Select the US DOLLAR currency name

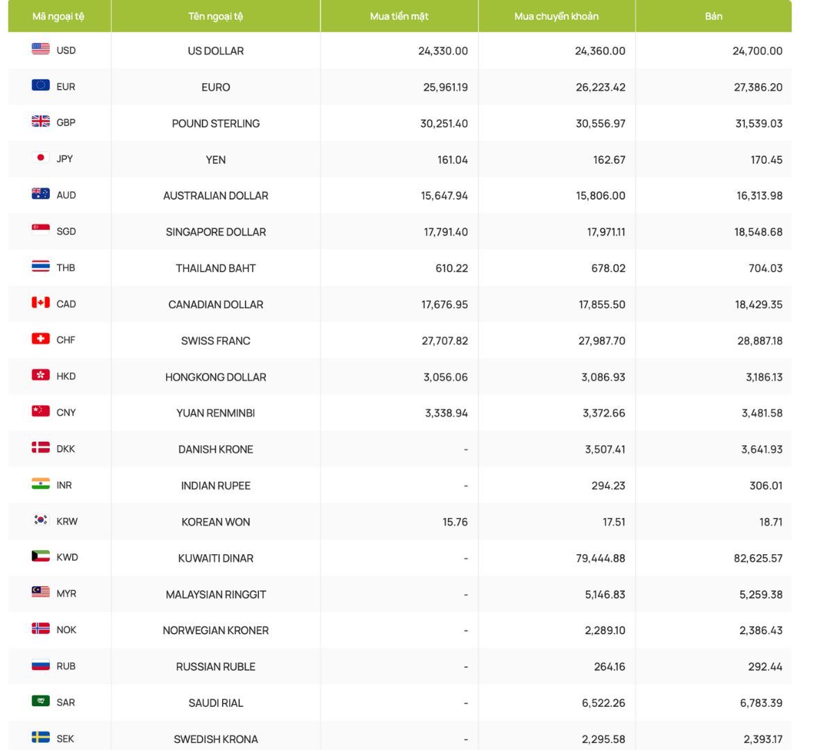point(215,51)
